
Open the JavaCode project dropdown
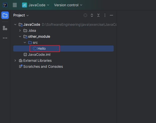(36, 5)
